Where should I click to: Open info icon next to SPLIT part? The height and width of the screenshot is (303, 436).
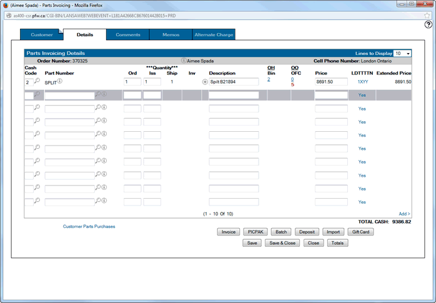[60, 81]
